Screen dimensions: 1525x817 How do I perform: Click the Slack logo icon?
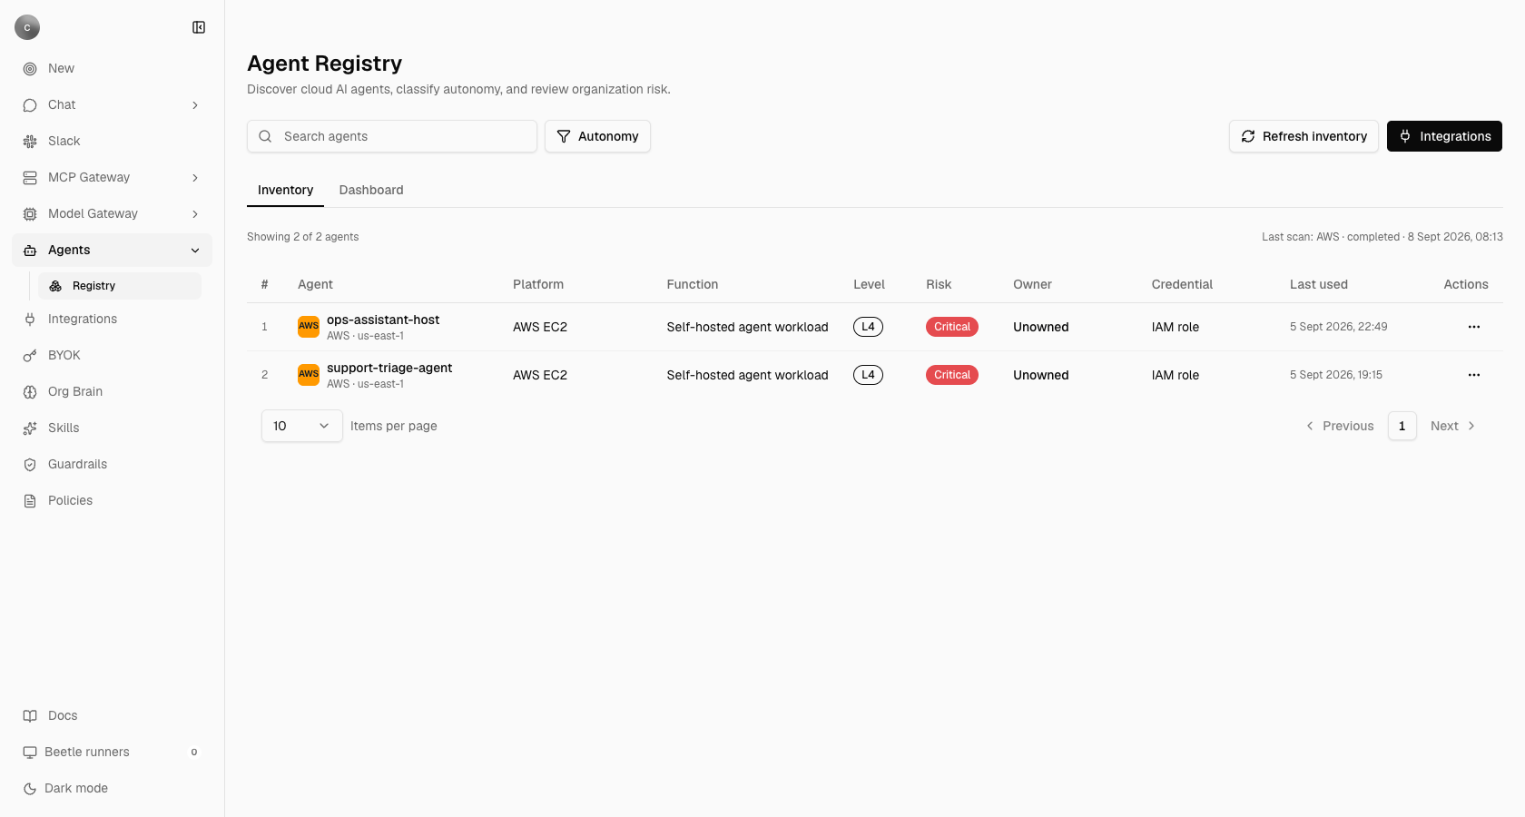30,142
